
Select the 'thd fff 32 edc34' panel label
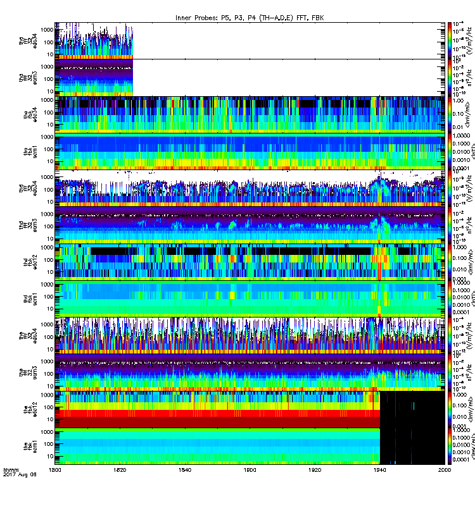click(28, 188)
